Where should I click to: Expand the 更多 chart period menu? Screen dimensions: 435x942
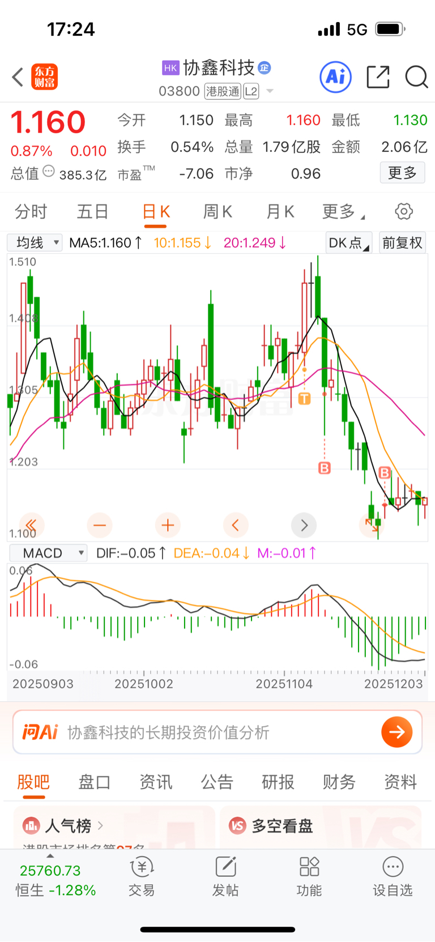tap(343, 212)
